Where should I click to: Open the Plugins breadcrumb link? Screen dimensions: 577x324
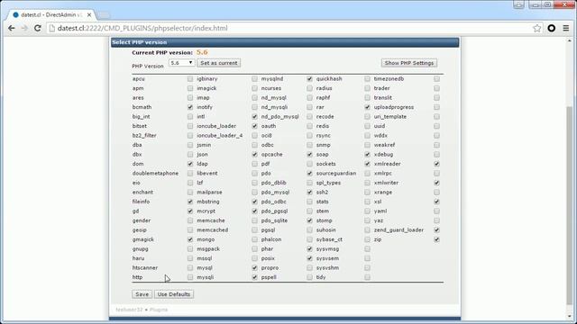[159, 310]
